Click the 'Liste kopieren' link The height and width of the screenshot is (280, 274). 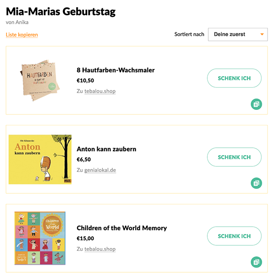[22, 35]
